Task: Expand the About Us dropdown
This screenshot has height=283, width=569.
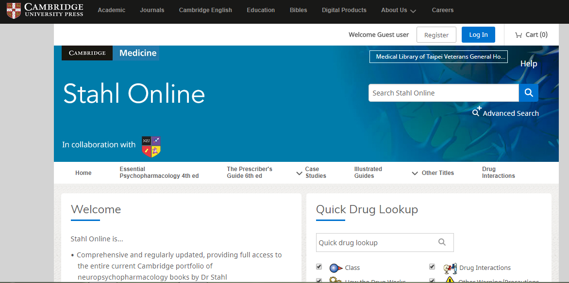Action: coord(399,10)
